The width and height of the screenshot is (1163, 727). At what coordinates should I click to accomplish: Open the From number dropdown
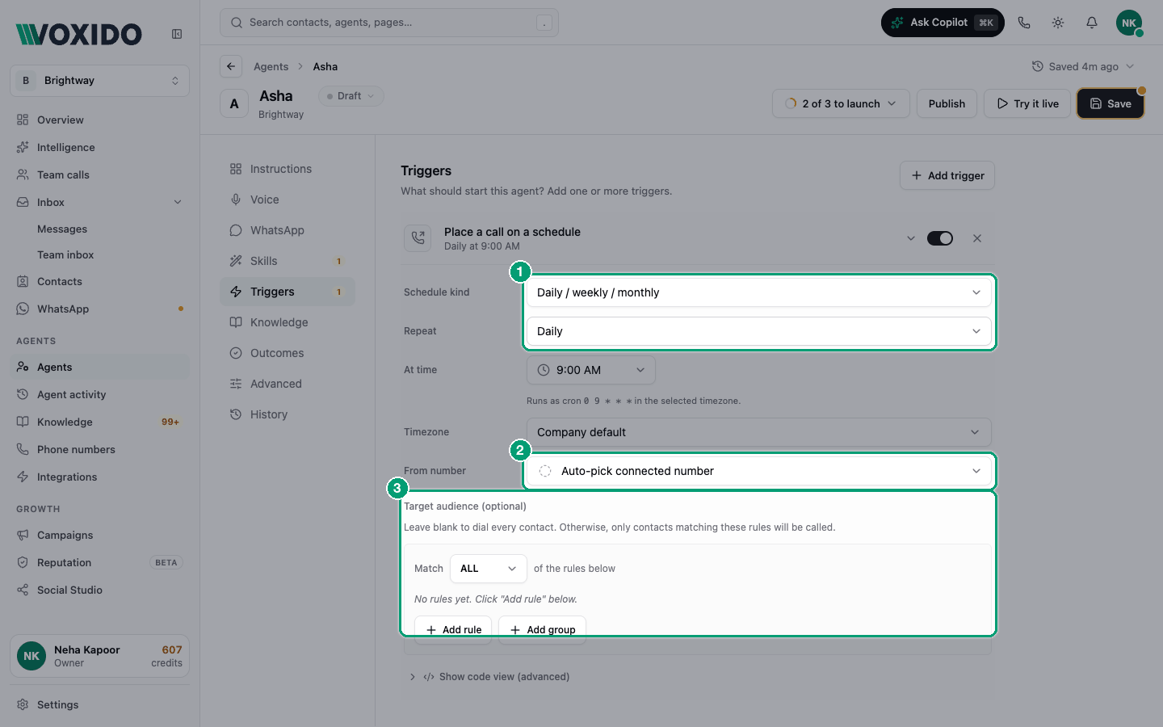758,471
